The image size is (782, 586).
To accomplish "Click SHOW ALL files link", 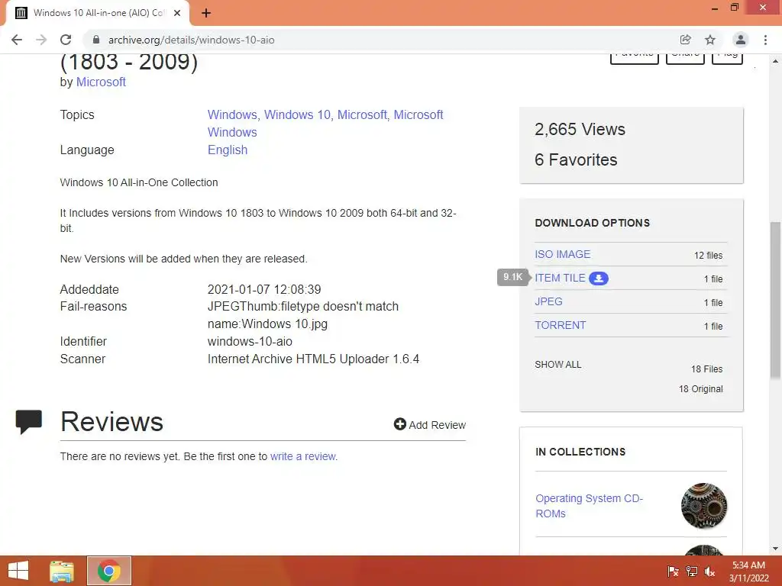I will coord(558,364).
